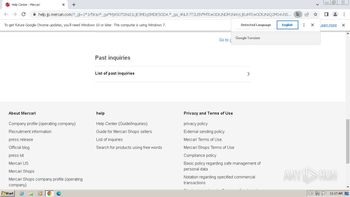Open the Windows Start button
Image resolution: width=350 pixels, height=197 pixels.
[7, 193]
